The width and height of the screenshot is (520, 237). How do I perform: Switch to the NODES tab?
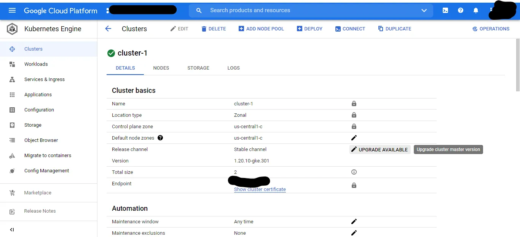(x=161, y=68)
